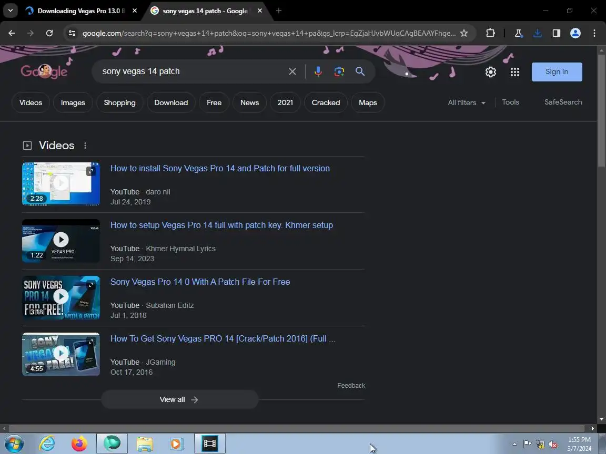Image resolution: width=606 pixels, height=454 pixels.
Task: Open Windows Media Player in taskbar
Action: (176, 444)
